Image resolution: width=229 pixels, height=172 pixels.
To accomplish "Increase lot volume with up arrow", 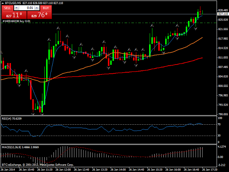I will tap(37, 8).
